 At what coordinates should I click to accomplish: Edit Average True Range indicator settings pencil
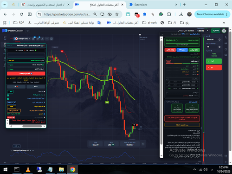point(31,150)
